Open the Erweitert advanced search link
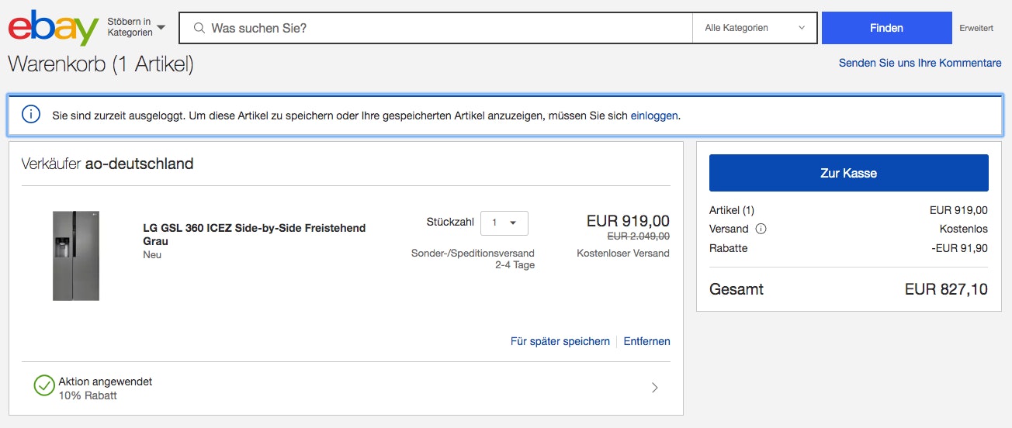Screen dimensions: 1012x428 pyautogui.click(x=976, y=28)
